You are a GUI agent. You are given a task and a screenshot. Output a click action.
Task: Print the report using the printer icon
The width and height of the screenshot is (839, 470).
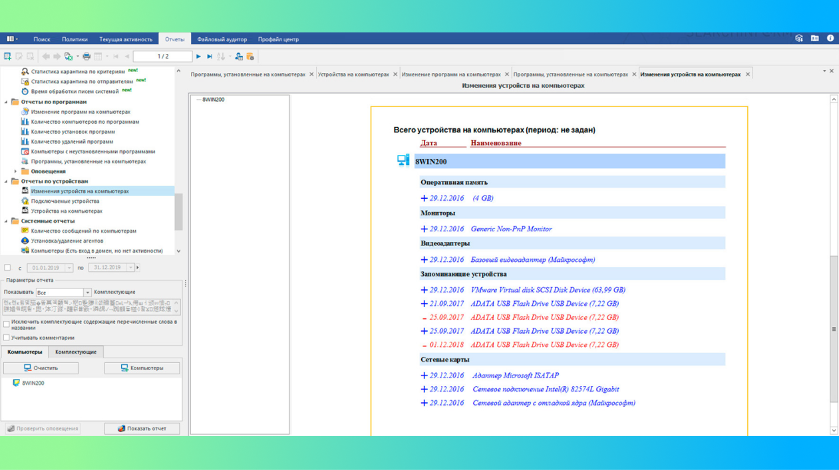[86, 57]
